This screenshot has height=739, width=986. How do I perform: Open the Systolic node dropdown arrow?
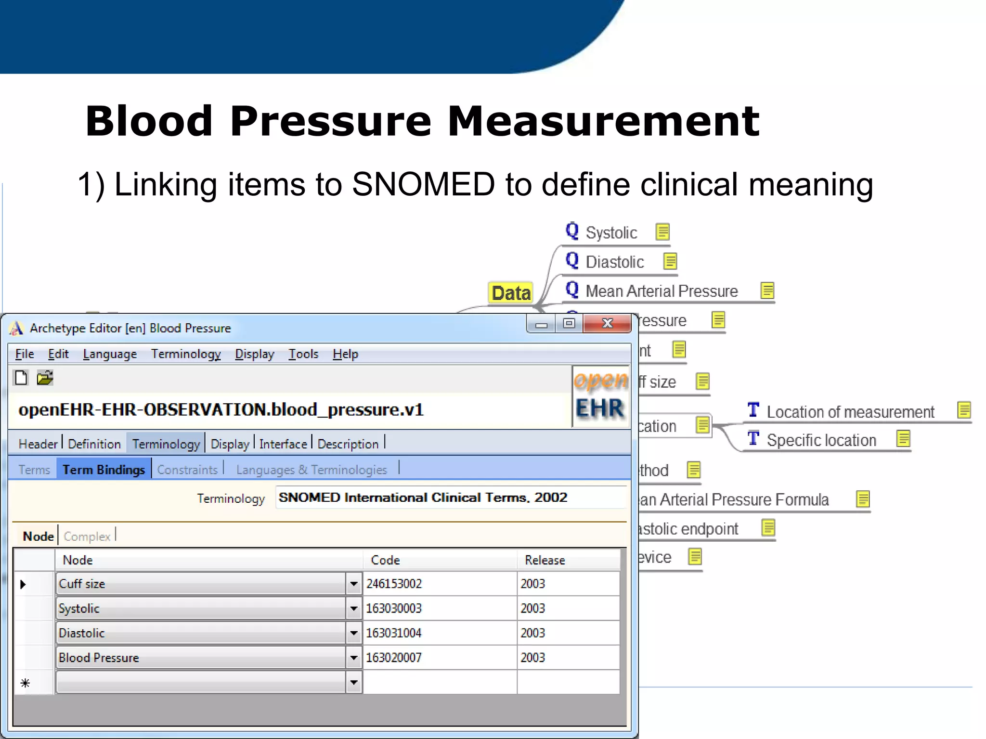[x=354, y=608]
